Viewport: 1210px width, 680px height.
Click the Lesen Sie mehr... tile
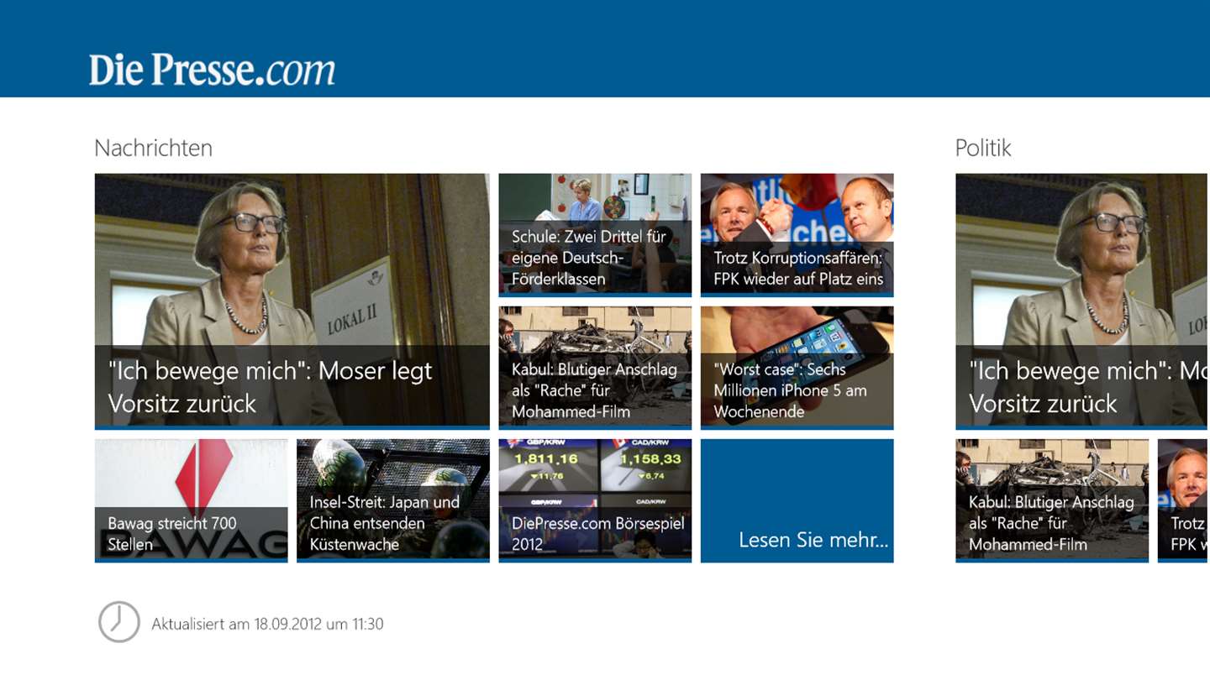point(797,500)
